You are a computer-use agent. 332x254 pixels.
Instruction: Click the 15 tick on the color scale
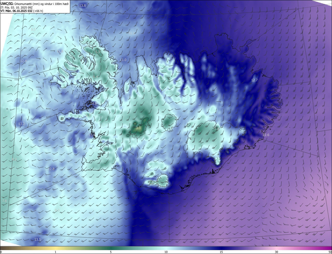coord(221,252)
